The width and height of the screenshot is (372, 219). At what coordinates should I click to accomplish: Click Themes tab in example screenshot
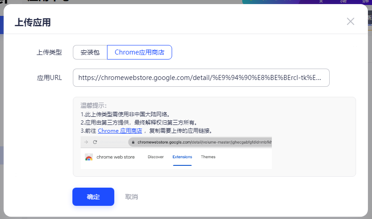pyautogui.click(x=208, y=157)
